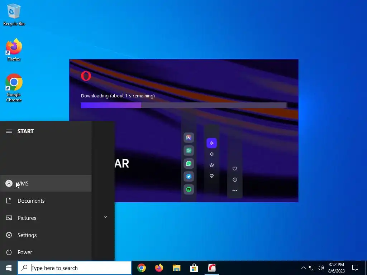The image size is (367, 275).
Task: Open network status tray icon
Action: pos(312,268)
